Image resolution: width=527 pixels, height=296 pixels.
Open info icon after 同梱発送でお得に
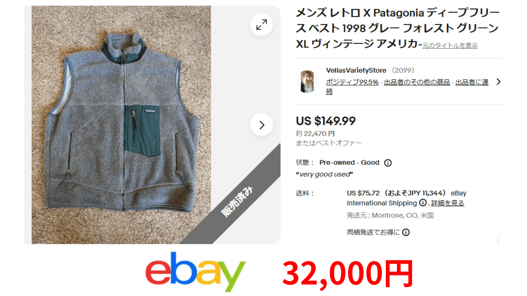pyautogui.click(x=406, y=232)
